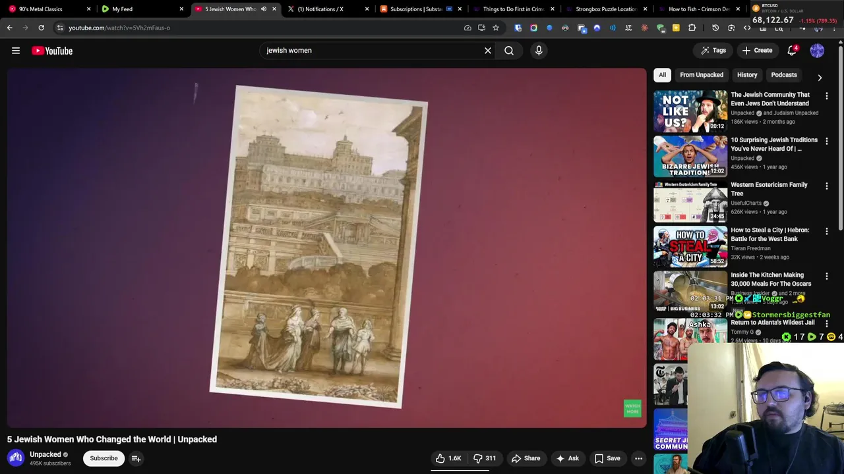The width and height of the screenshot is (844, 474).
Task: Open the Tags extension button
Action: pos(713,51)
